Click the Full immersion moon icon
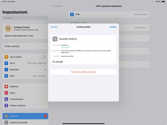167x125 pixels. pos(6,99)
